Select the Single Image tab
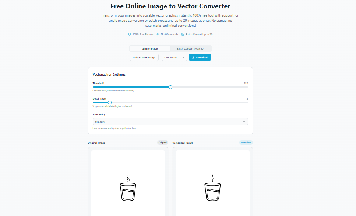 click(x=149, y=48)
